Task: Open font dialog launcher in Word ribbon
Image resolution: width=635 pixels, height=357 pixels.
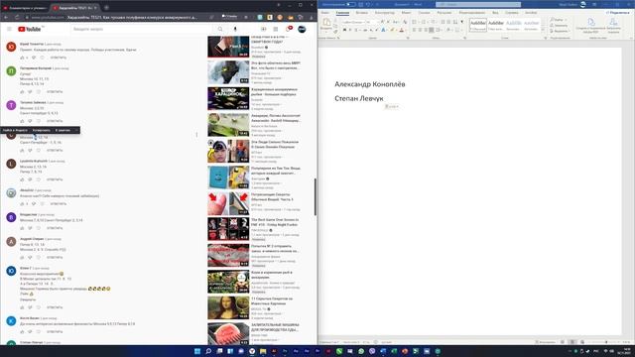Action: 408,38
